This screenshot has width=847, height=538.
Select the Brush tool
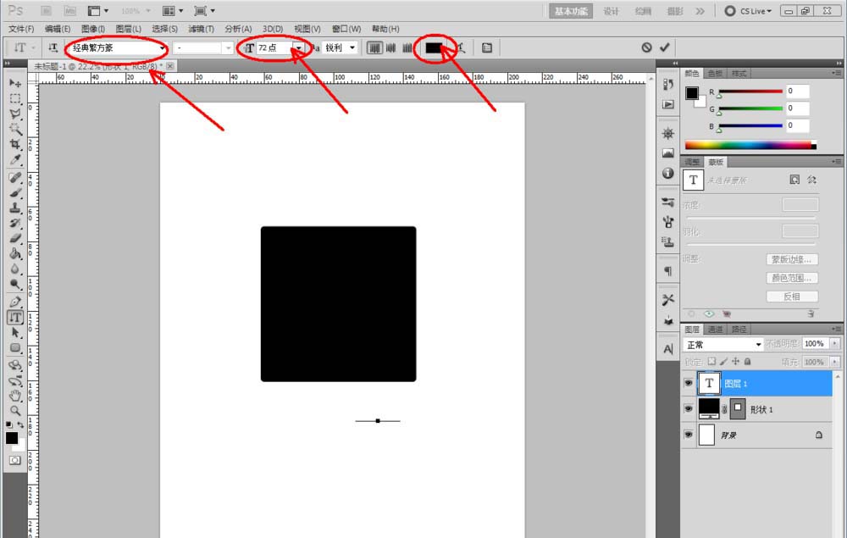click(15, 193)
